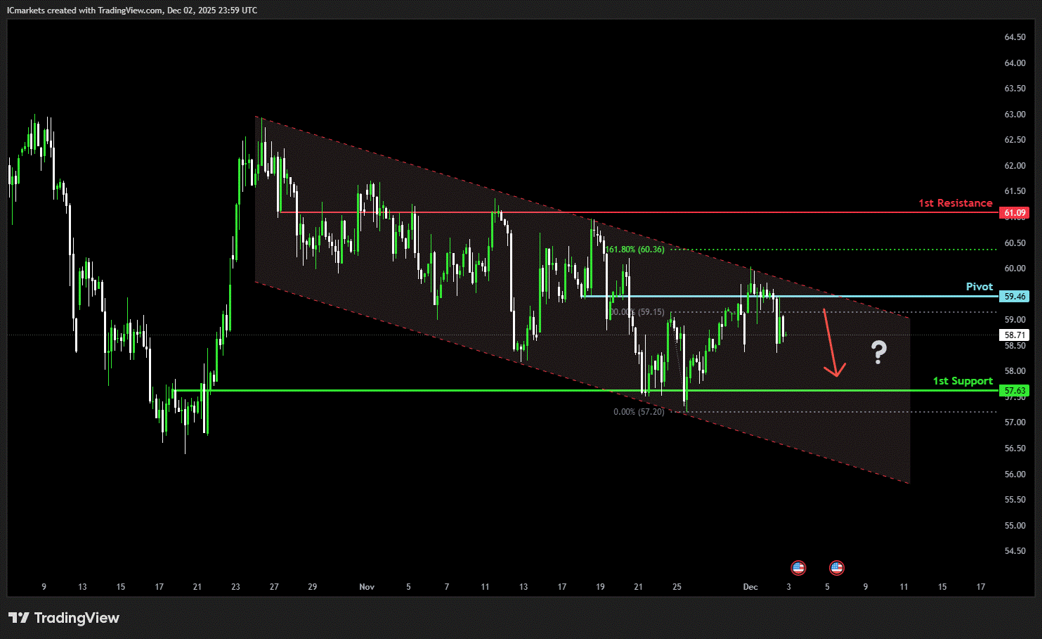
Task: Click the 54.50 price axis label
Action: (1015, 551)
